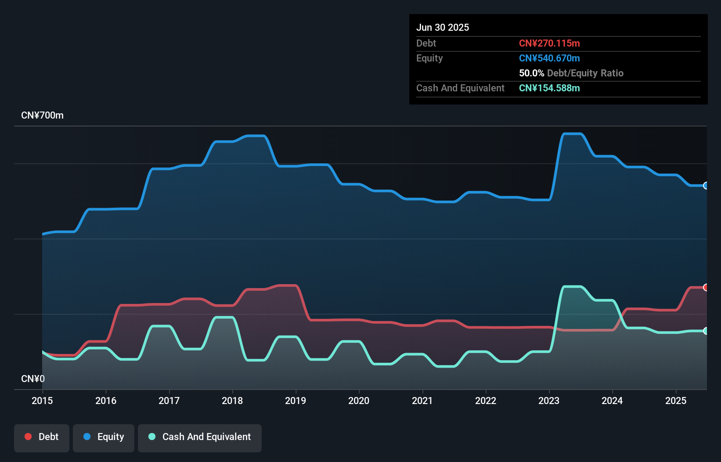The width and height of the screenshot is (721, 462).
Task: Click the CN¥700m axis label
Action: (x=42, y=115)
